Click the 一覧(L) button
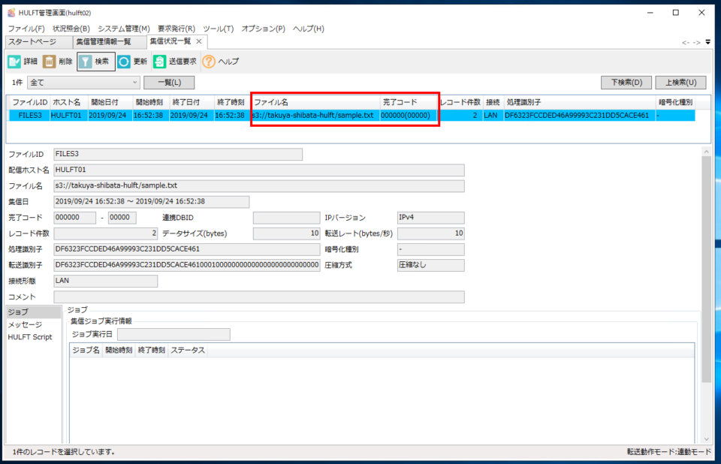721x464 pixels. [x=169, y=83]
